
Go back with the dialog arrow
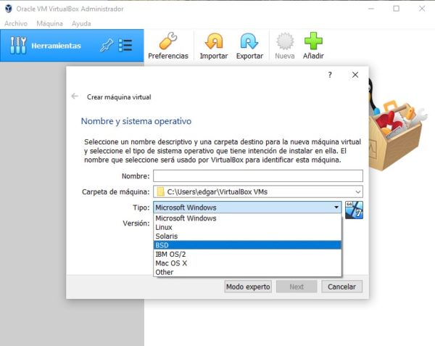tap(75, 96)
